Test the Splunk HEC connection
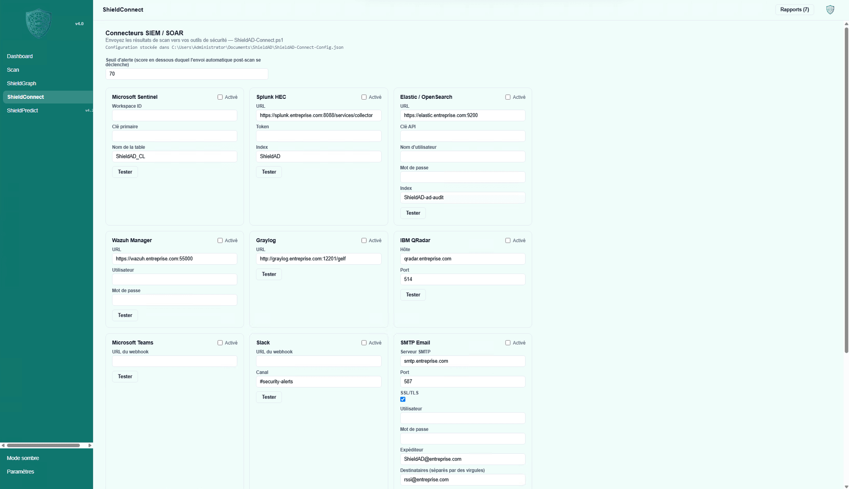849x489 pixels. 269,172
